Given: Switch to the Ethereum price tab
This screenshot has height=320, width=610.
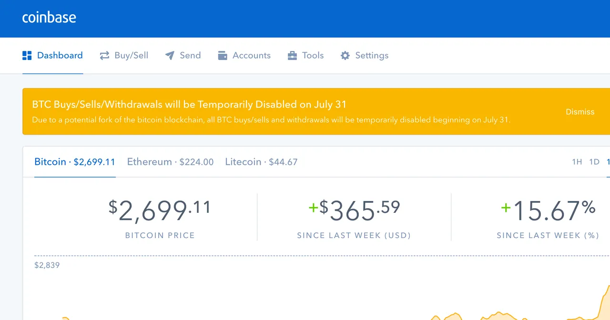Looking at the screenshot, I should 170,162.
